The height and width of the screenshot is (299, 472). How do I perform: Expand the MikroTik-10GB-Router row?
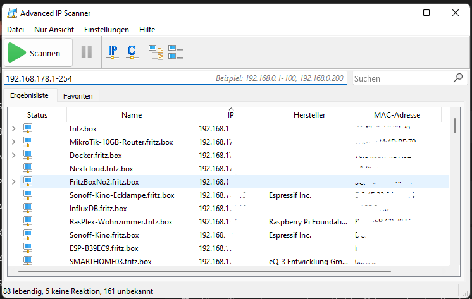13,142
